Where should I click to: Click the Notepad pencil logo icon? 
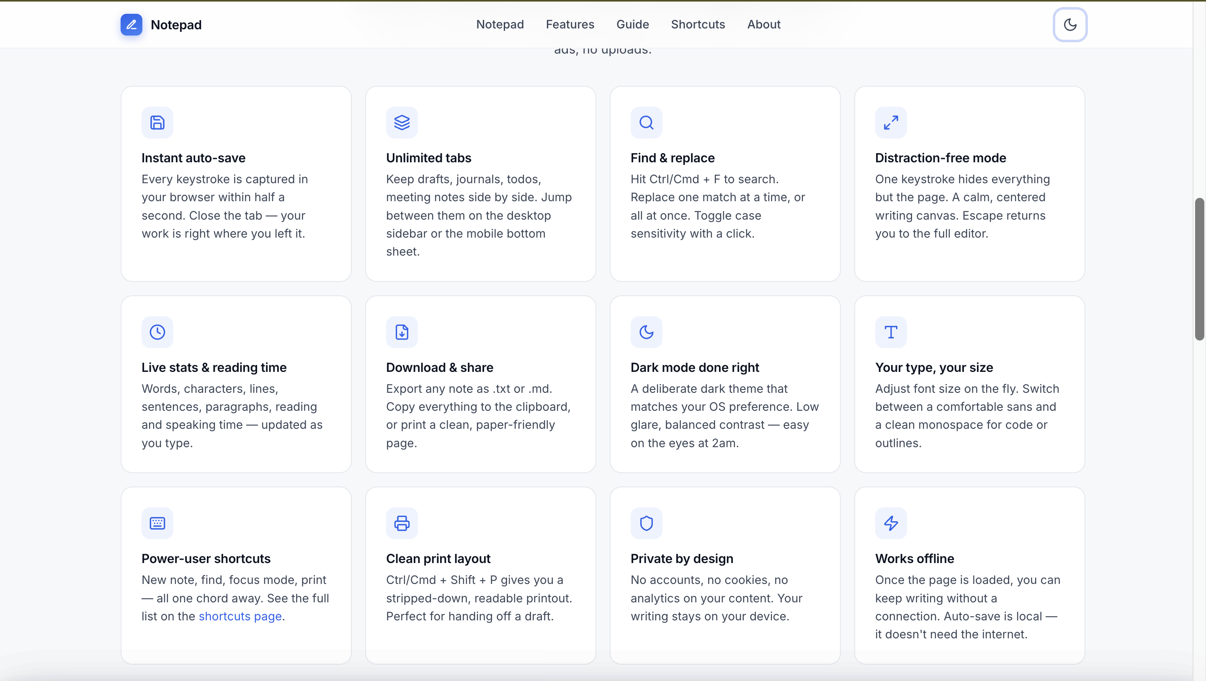click(131, 24)
